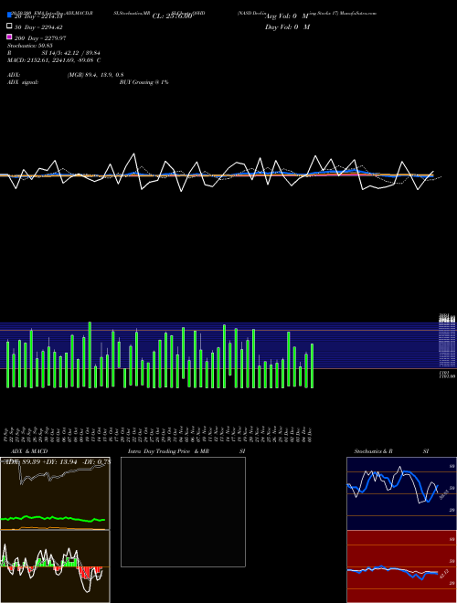The height and width of the screenshot is (603, 457).
Task: Click the tallest green volume bar
Action: coord(90,355)
